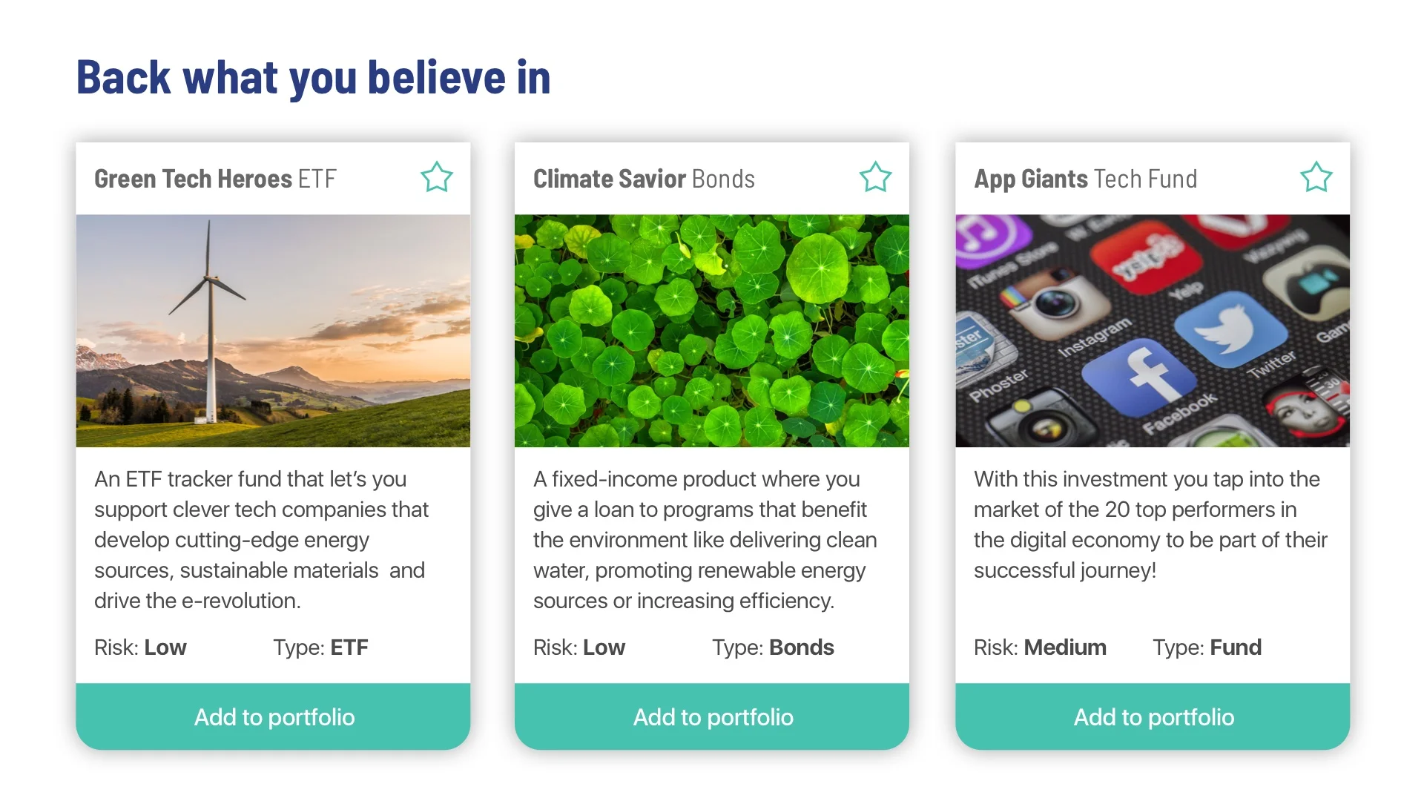
Task: Click the App Giants description text
Action: (x=1150, y=524)
